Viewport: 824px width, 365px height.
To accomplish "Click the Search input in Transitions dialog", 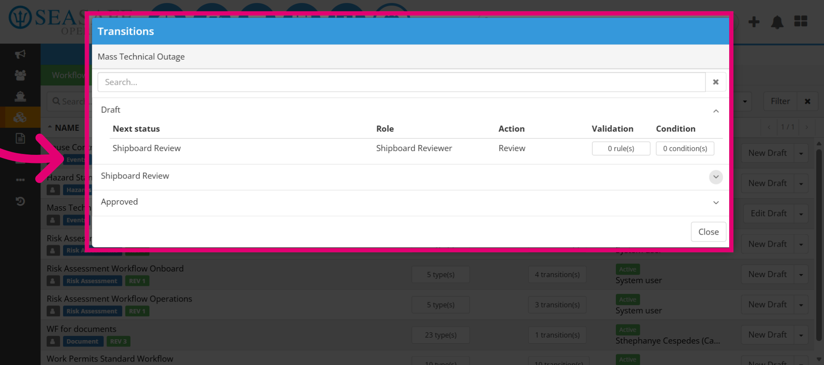I will pyautogui.click(x=401, y=82).
